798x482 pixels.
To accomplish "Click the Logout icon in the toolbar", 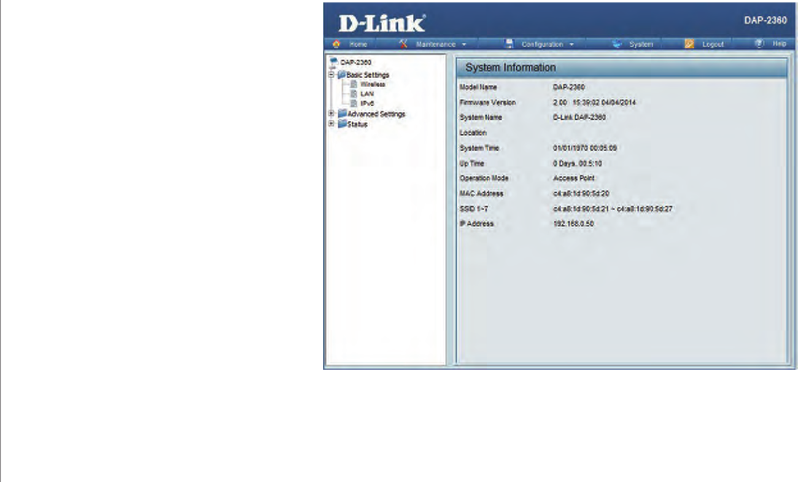I will tap(689, 44).
